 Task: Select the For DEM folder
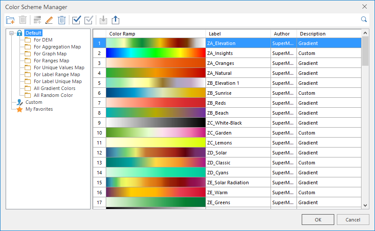coord(43,40)
